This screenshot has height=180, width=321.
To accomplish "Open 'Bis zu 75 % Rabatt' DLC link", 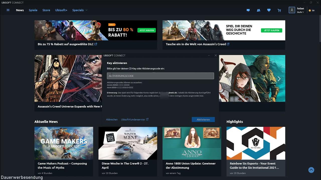I will click(66, 44).
